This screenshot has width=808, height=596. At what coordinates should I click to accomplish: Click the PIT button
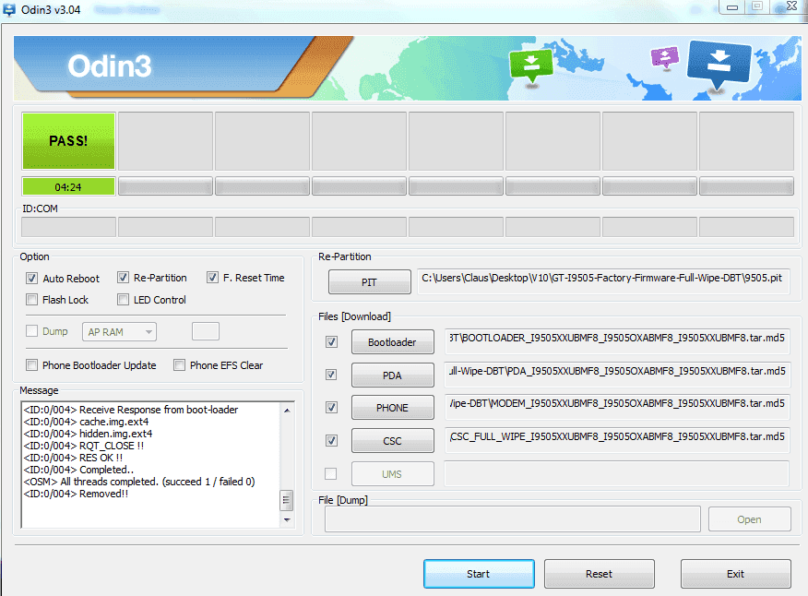click(x=370, y=282)
